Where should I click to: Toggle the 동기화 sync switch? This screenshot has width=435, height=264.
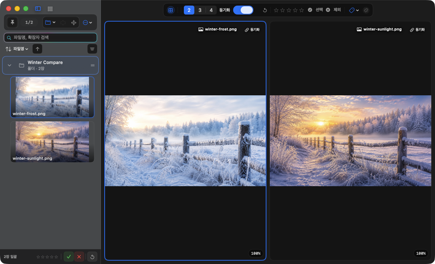point(243,10)
